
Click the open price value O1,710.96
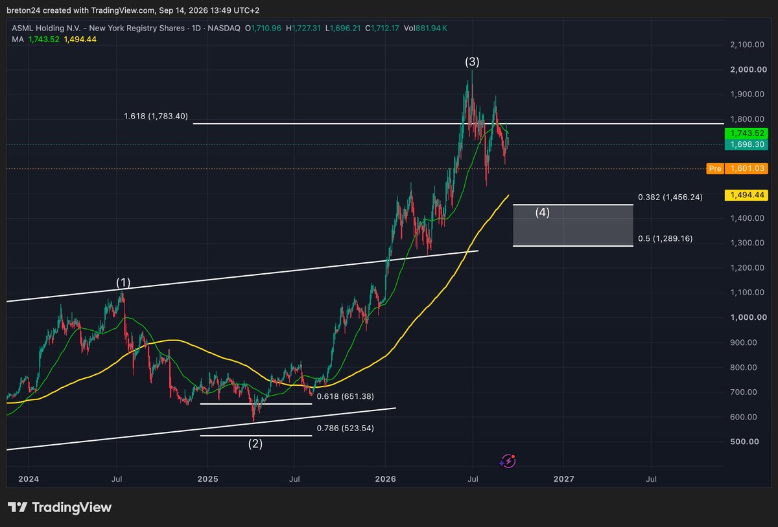point(264,28)
